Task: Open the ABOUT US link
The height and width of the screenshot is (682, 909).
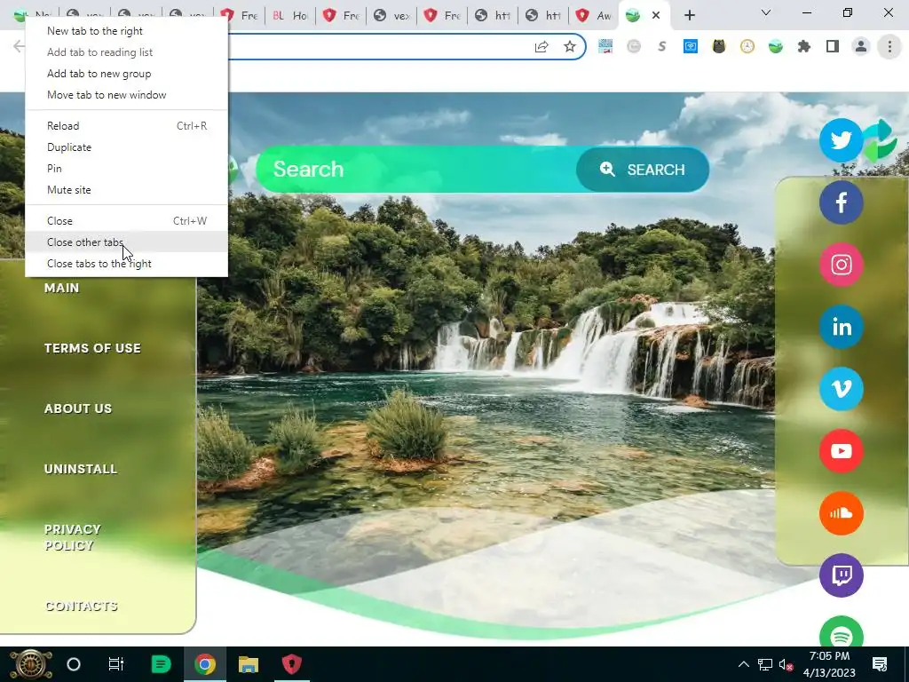Action: coord(78,408)
